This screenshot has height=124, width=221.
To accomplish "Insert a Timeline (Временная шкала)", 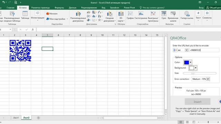I will point(173,17).
